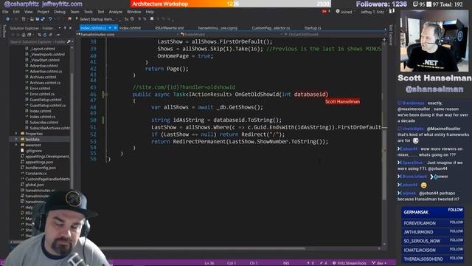
Task: Select GuestSetup.cshtml in Solution Explorer
Action: tap(46, 100)
